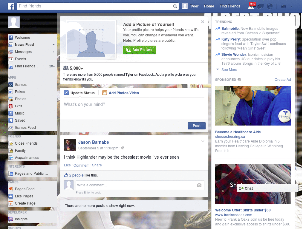Click the Facebook logo icon
Image resolution: width=306 pixels, height=229 pixels.
[11, 6]
